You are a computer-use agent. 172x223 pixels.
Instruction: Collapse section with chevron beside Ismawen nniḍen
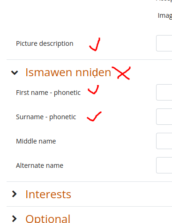coord(15,72)
